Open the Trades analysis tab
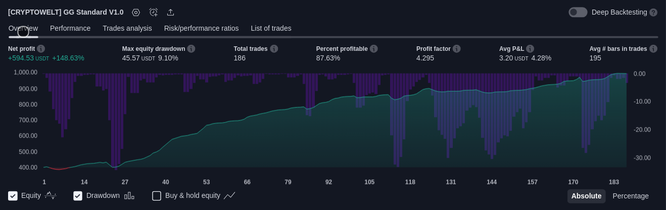Viewport: 666px width, 210px height. pos(127,28)
